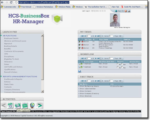Click the Sign Out button
This screenshot has height=120, width=150.
tap(121, 11)
